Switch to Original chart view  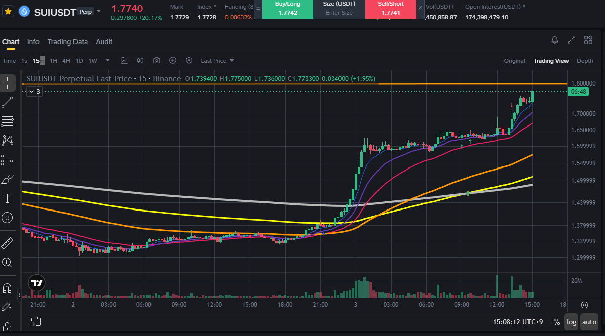pos(514,61)
